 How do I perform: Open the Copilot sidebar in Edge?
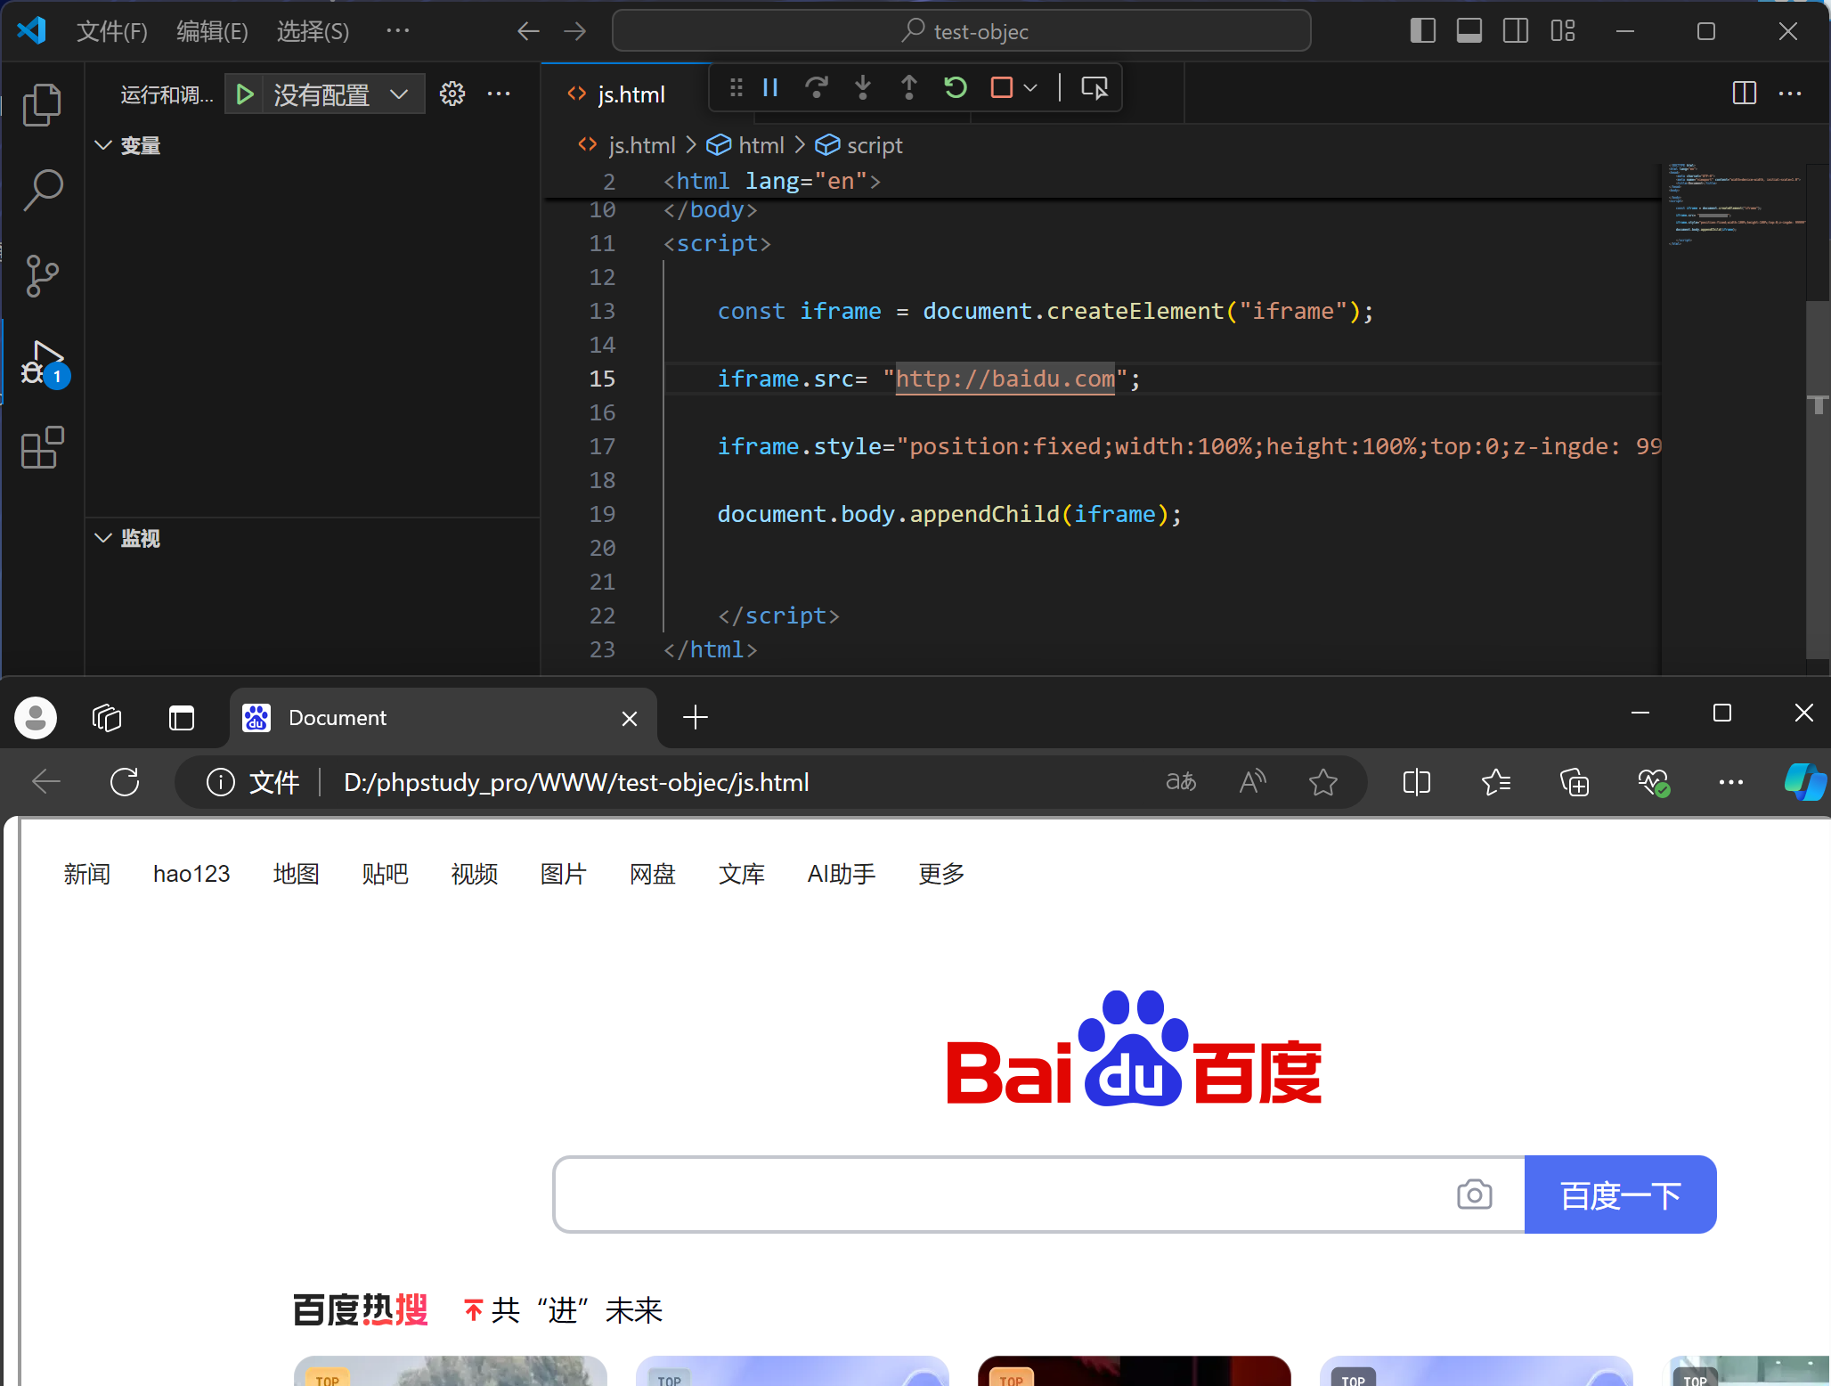click(1804, 782)
